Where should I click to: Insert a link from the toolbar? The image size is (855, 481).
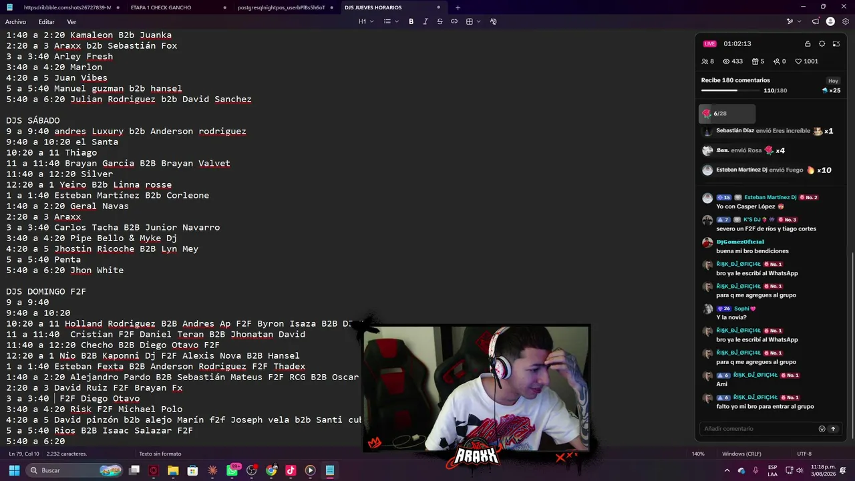(x=454, y=21)
